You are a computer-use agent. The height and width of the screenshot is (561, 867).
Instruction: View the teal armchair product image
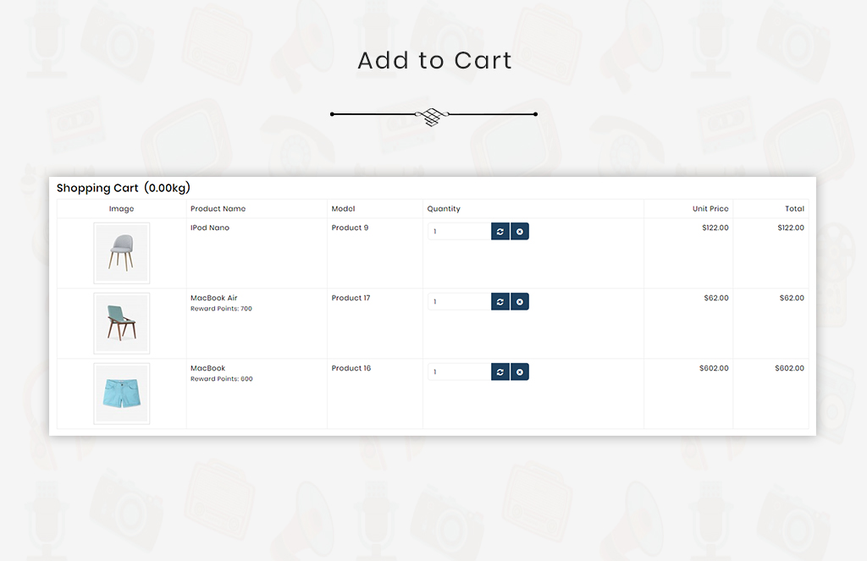pos(122,323)
